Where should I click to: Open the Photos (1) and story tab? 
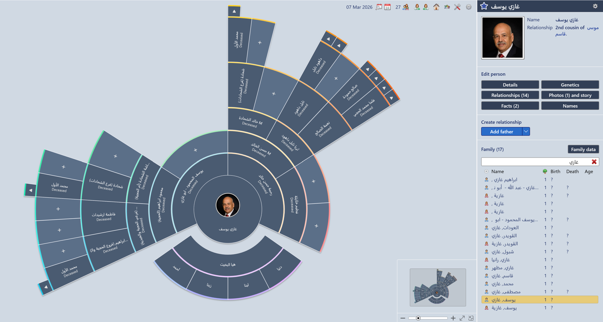click(570, 96)
